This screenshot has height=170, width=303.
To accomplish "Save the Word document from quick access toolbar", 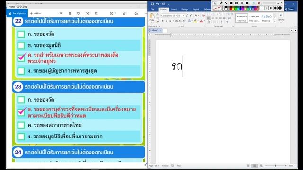I will pyautogui.click(x=152, y=4).
